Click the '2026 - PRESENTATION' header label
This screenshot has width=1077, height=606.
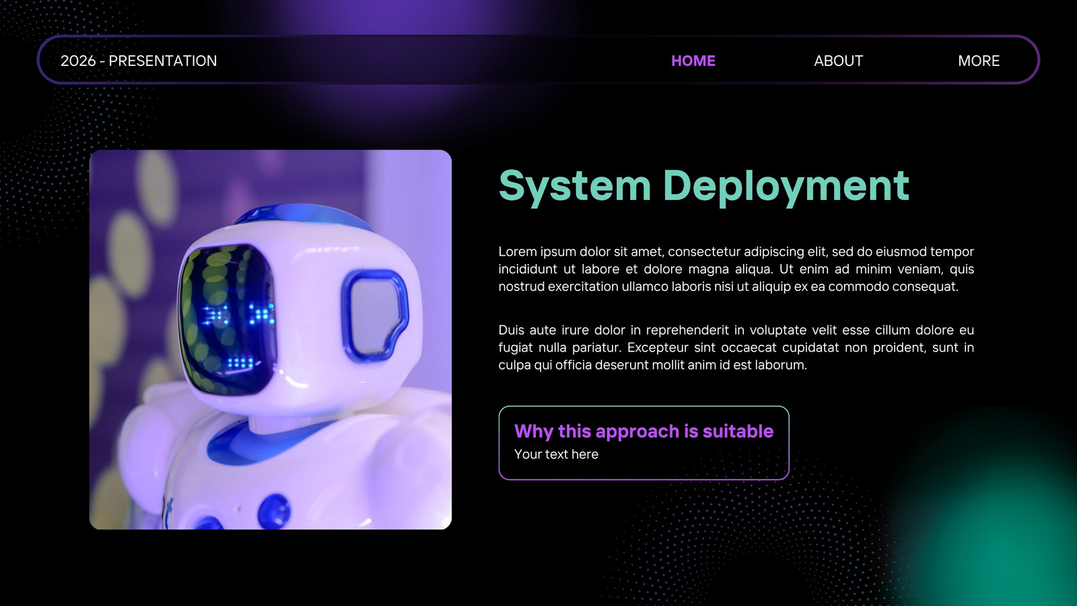point(139,61)
